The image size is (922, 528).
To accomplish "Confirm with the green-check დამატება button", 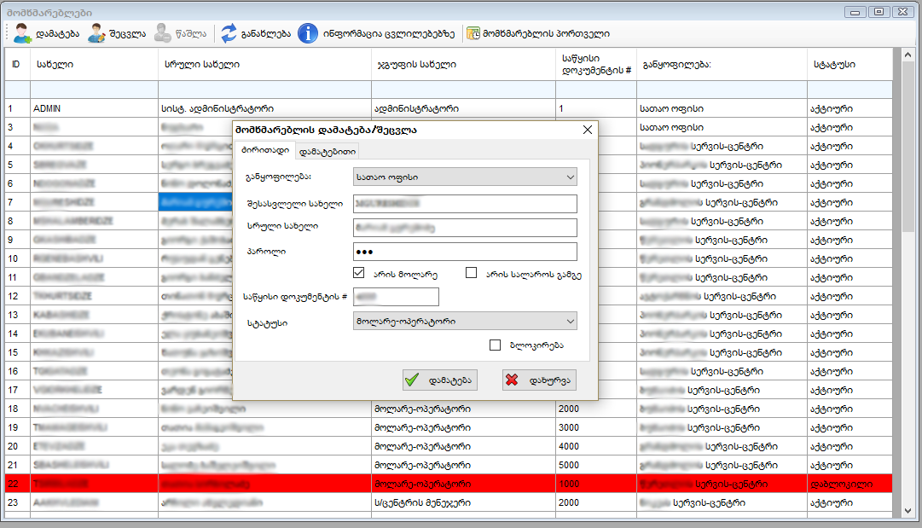I will (440, 380).
